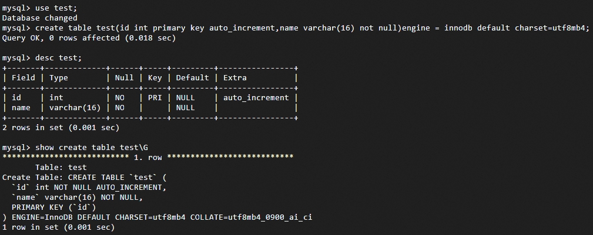Click the "1 row in set" result line
This screenshot has height=235, width=593.
pyautogui.click(x=58, y=227)
